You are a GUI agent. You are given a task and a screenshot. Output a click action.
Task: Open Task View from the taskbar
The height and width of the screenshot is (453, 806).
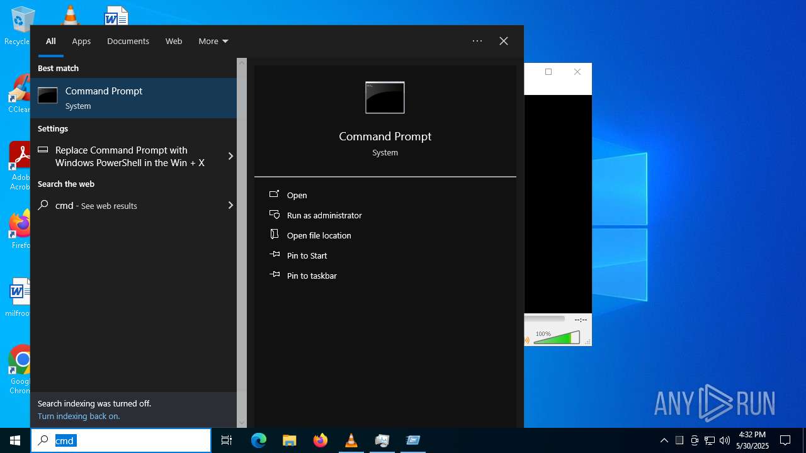[x=227, y=440]
